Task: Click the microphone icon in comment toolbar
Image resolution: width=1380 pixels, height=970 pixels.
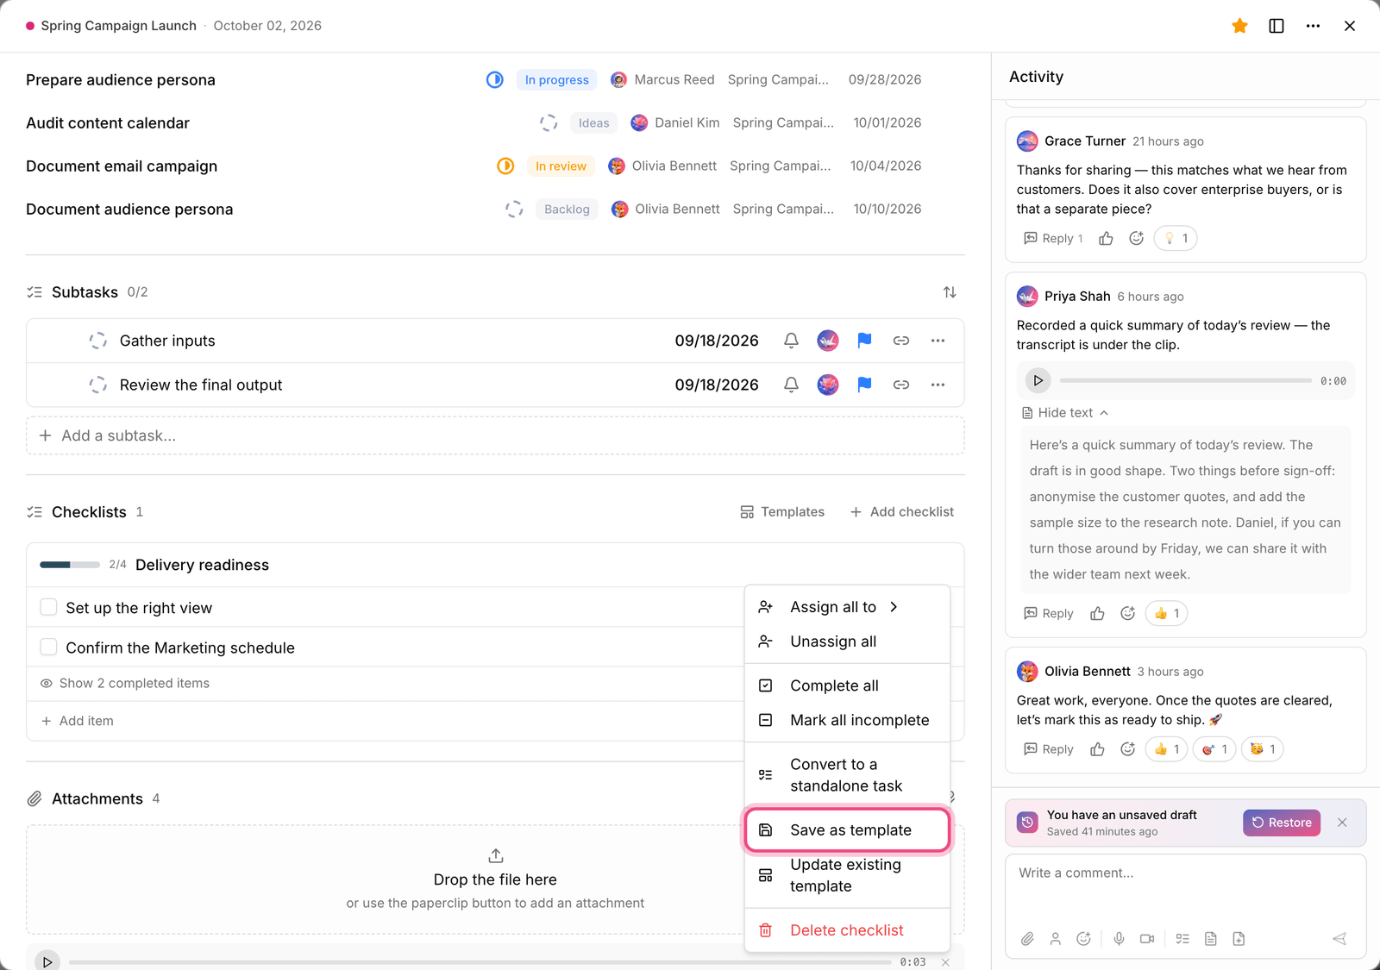Action: click(x=1119, y=939)
